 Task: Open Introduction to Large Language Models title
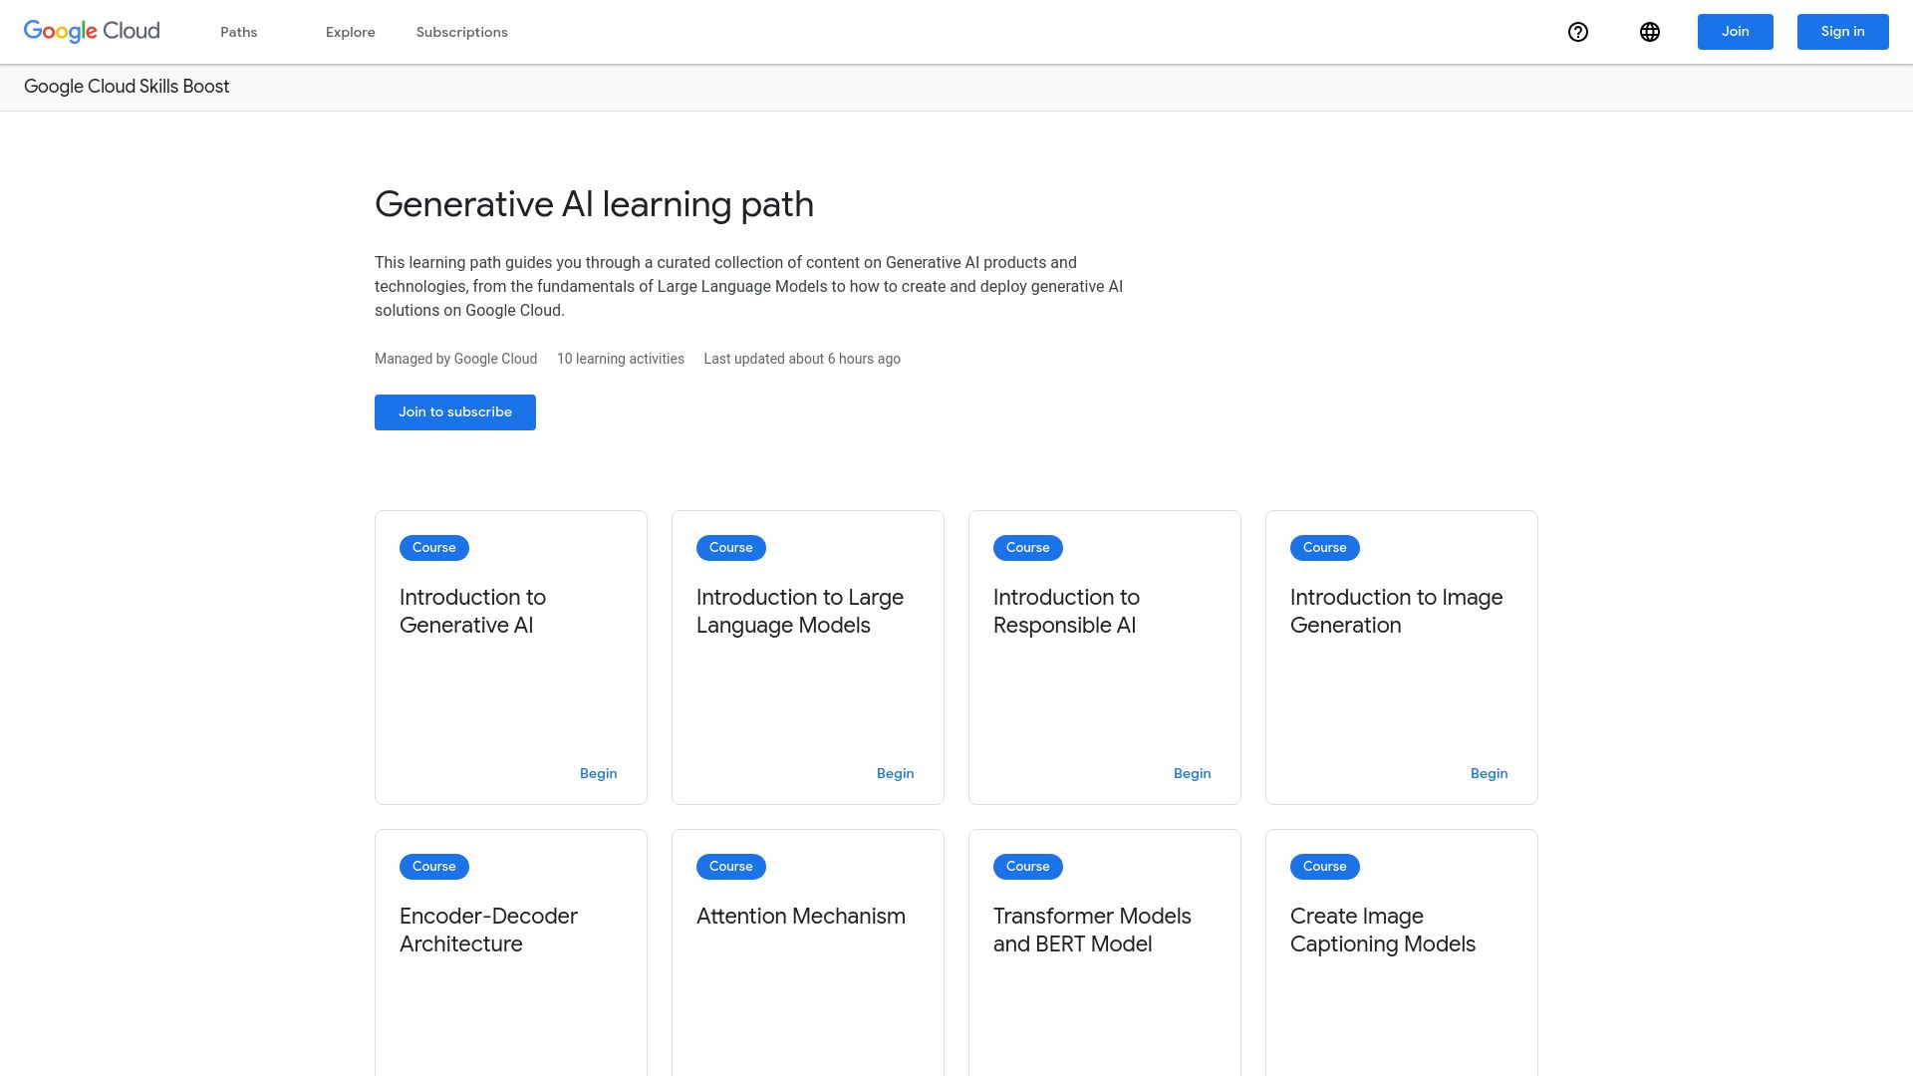[800, 612]
